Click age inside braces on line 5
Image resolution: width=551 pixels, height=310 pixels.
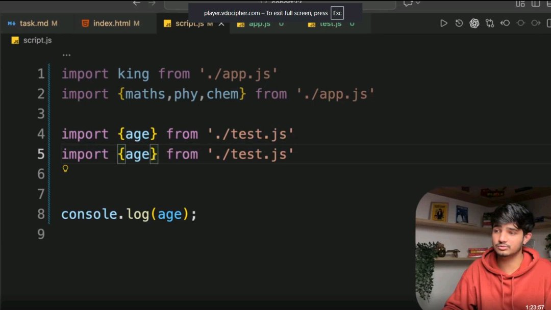coord(137,154)
